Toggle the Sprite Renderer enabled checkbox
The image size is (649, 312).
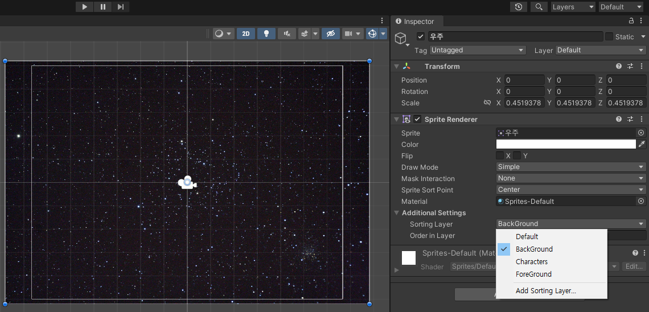pyautogui.click(x=417, y=119)
